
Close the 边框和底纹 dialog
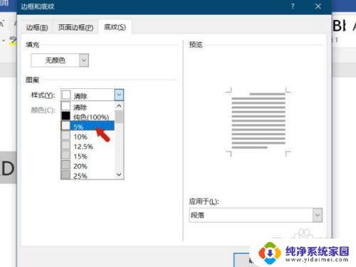pos(318,6)
